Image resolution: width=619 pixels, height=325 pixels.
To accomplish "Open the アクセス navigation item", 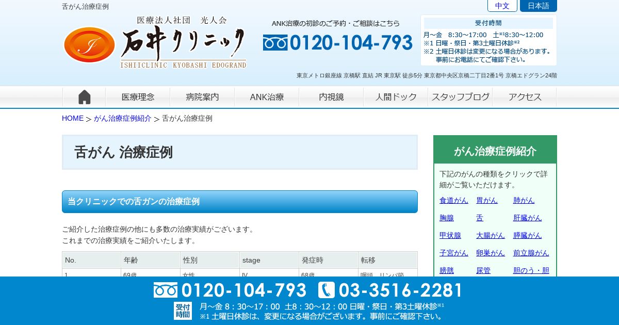I will pos(525,97).
